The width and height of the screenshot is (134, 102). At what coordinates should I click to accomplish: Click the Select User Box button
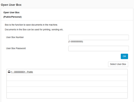click(x=118, y=64)
